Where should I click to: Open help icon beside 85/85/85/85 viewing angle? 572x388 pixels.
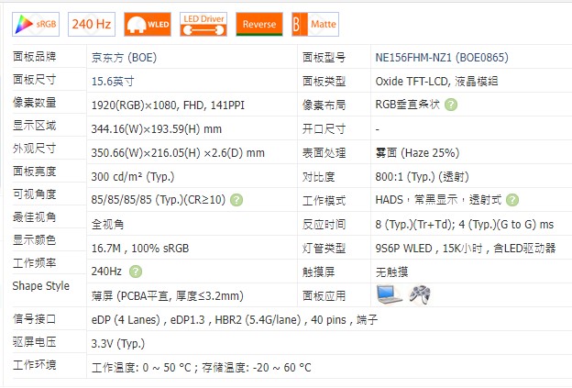[x=236, y=200]
